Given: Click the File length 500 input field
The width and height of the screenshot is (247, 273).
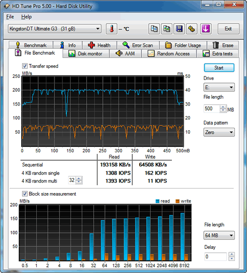Looking at the screenshot, I should (x=212, y=109).
